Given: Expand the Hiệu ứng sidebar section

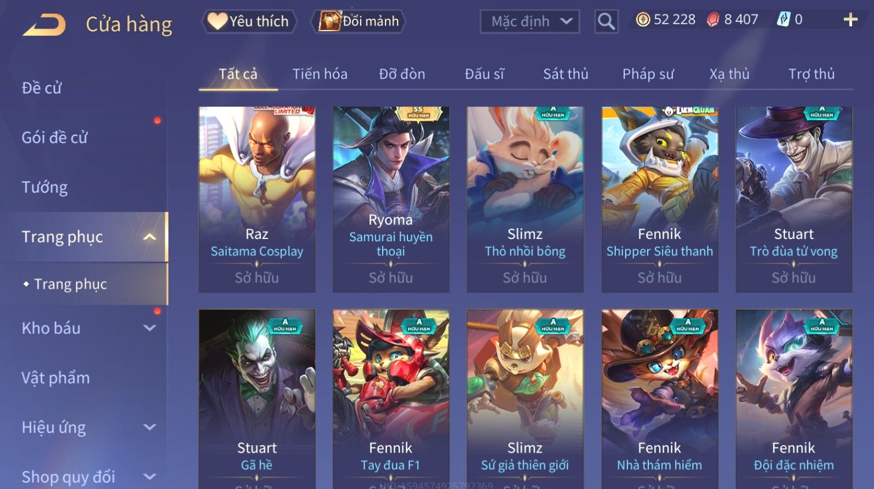Looking at the screenshot, I should tap(149, 427).
